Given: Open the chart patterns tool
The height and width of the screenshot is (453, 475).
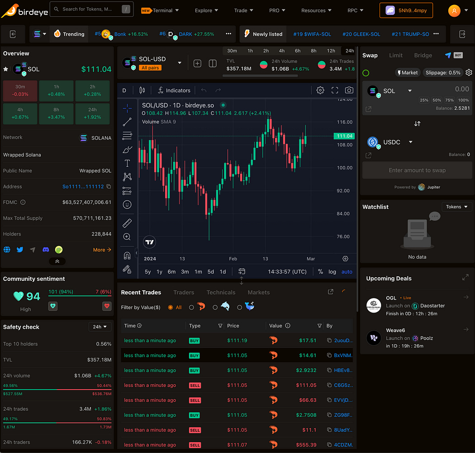Looking at the screenshot, I should [x=127, y=177].
